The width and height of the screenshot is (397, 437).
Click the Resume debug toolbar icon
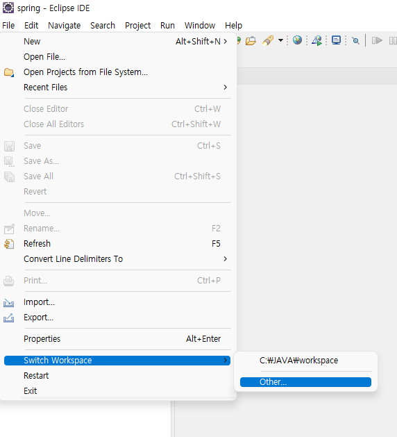point(377,41)
